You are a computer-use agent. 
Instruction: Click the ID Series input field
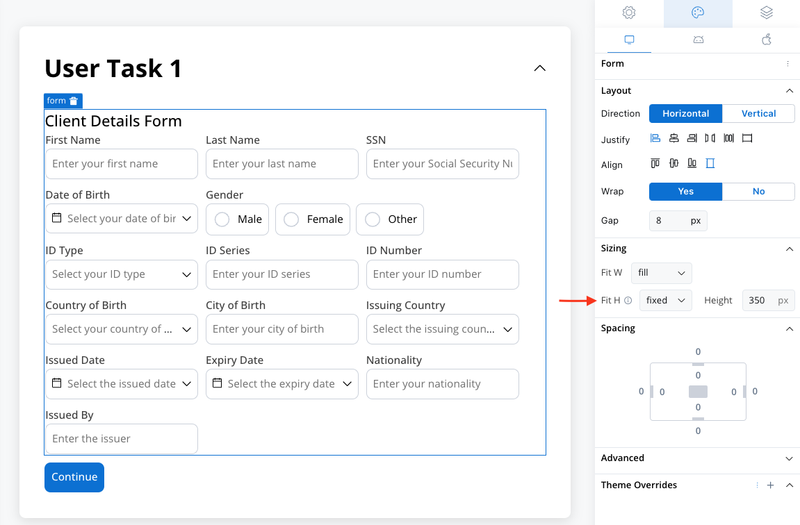(x=282, y=275)
